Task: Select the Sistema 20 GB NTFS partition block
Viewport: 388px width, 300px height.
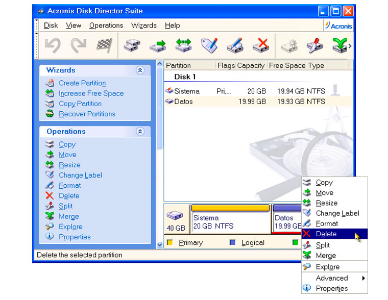Action: [230, 219]
